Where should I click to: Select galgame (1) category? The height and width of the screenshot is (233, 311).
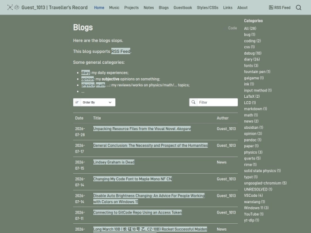[x=254, y=78]
